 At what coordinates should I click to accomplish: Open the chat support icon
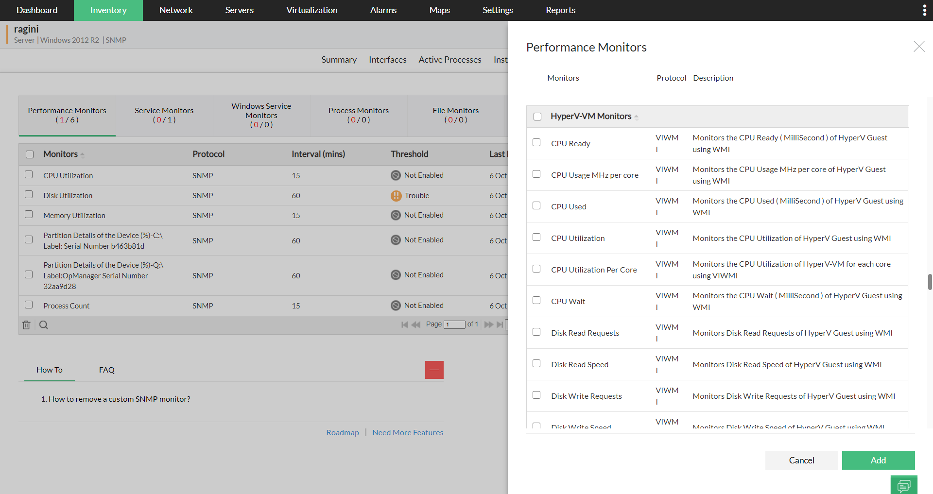point(904,485)
